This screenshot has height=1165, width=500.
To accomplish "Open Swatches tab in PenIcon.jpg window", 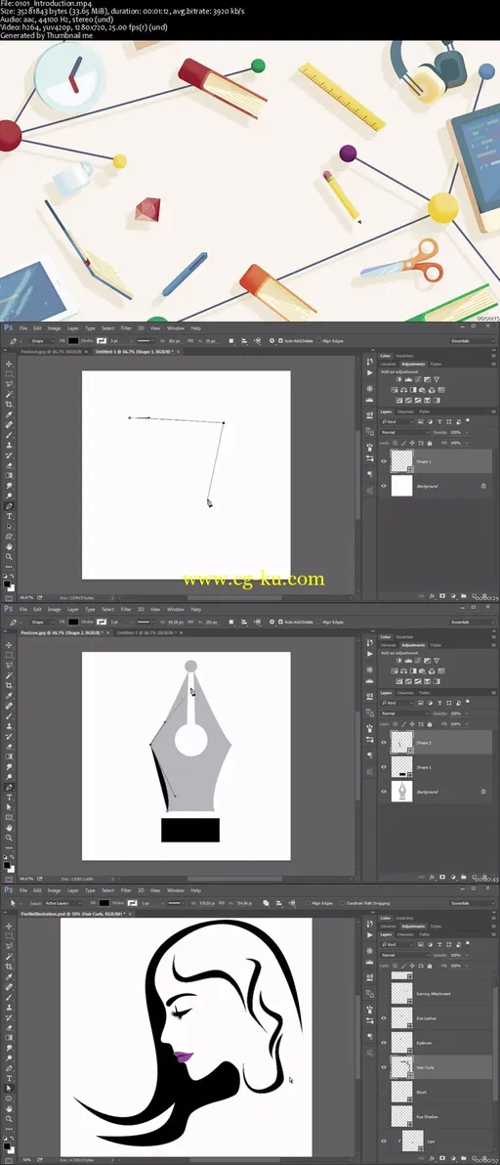I will pyautogui.click(x=404, y=637).
